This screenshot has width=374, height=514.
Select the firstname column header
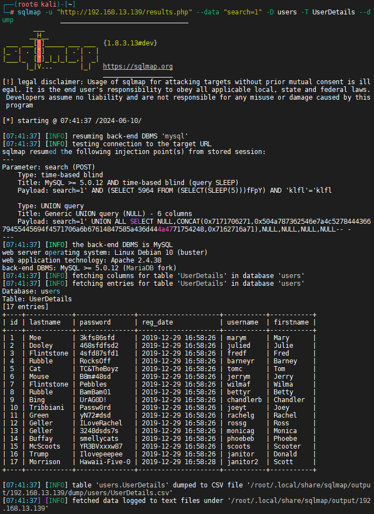coord(291,322)
